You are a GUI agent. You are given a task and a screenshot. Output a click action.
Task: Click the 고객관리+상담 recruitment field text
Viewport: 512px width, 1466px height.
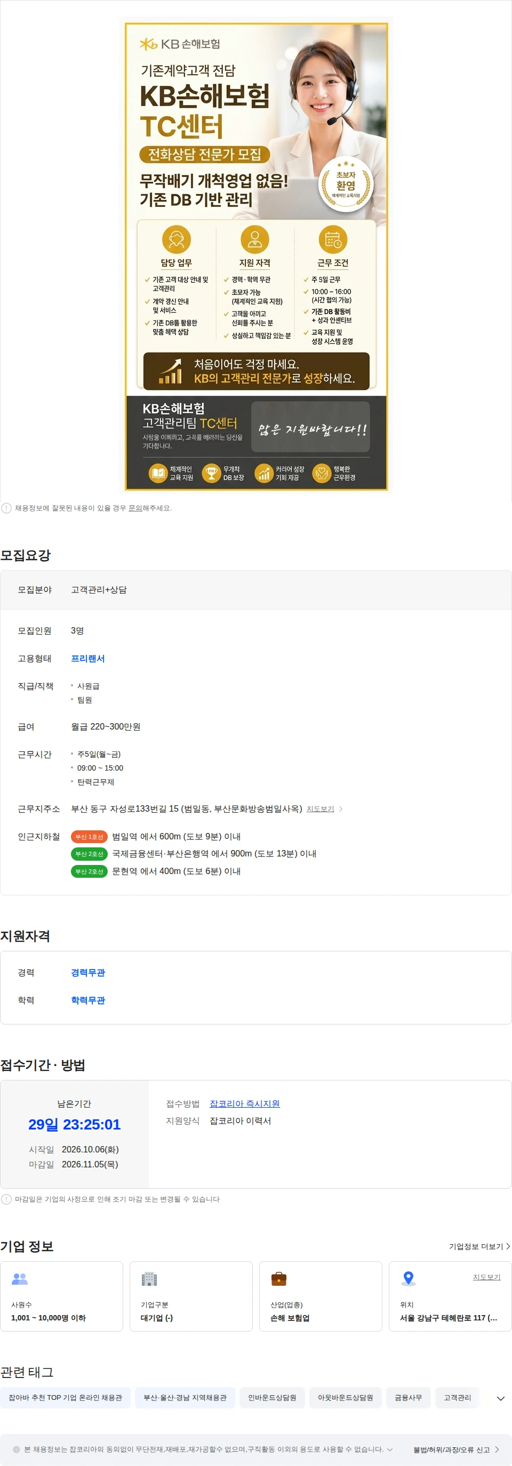tap(99, 590)
